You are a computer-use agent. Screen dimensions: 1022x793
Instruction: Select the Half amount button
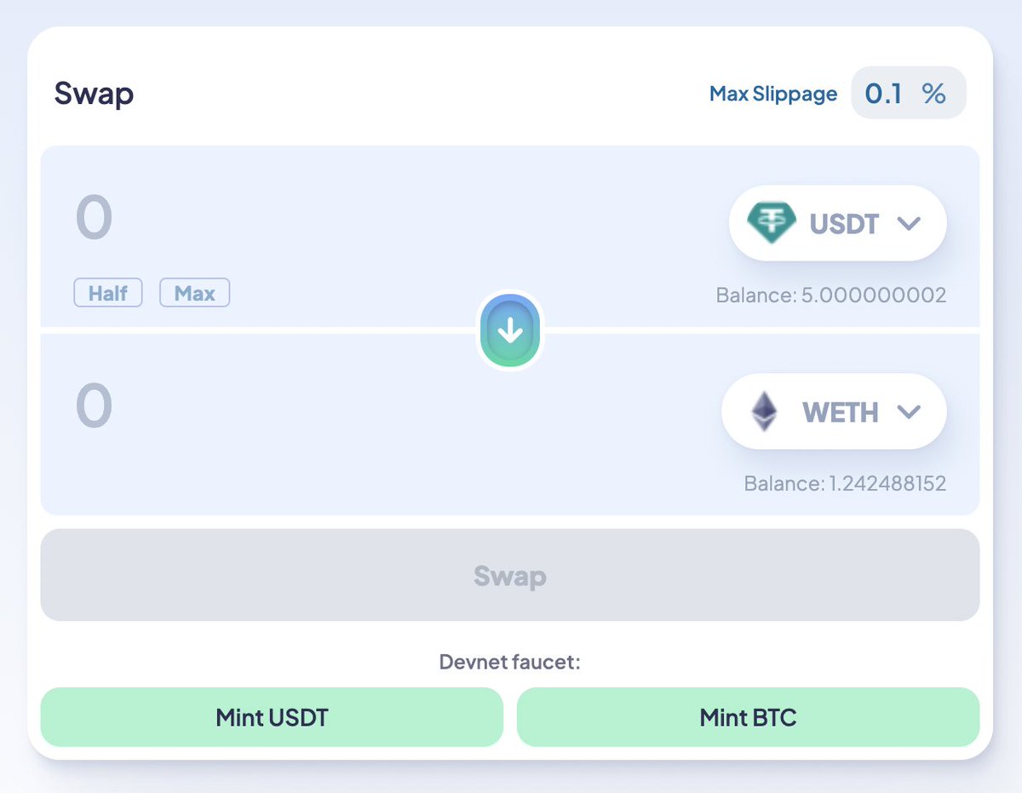108,293
